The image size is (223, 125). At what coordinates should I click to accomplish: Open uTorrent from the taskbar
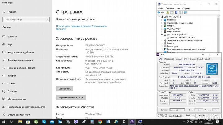(x=36, y=122)
